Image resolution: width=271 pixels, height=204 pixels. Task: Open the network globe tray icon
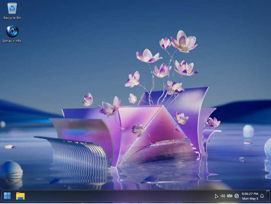click(237, 196)
